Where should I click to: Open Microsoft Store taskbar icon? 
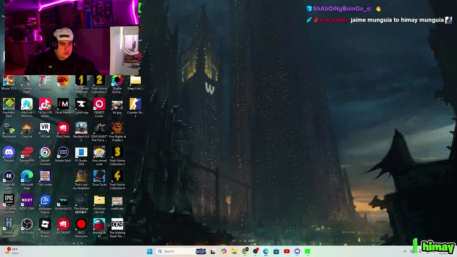pyautogui.click(x=276, y=251)
